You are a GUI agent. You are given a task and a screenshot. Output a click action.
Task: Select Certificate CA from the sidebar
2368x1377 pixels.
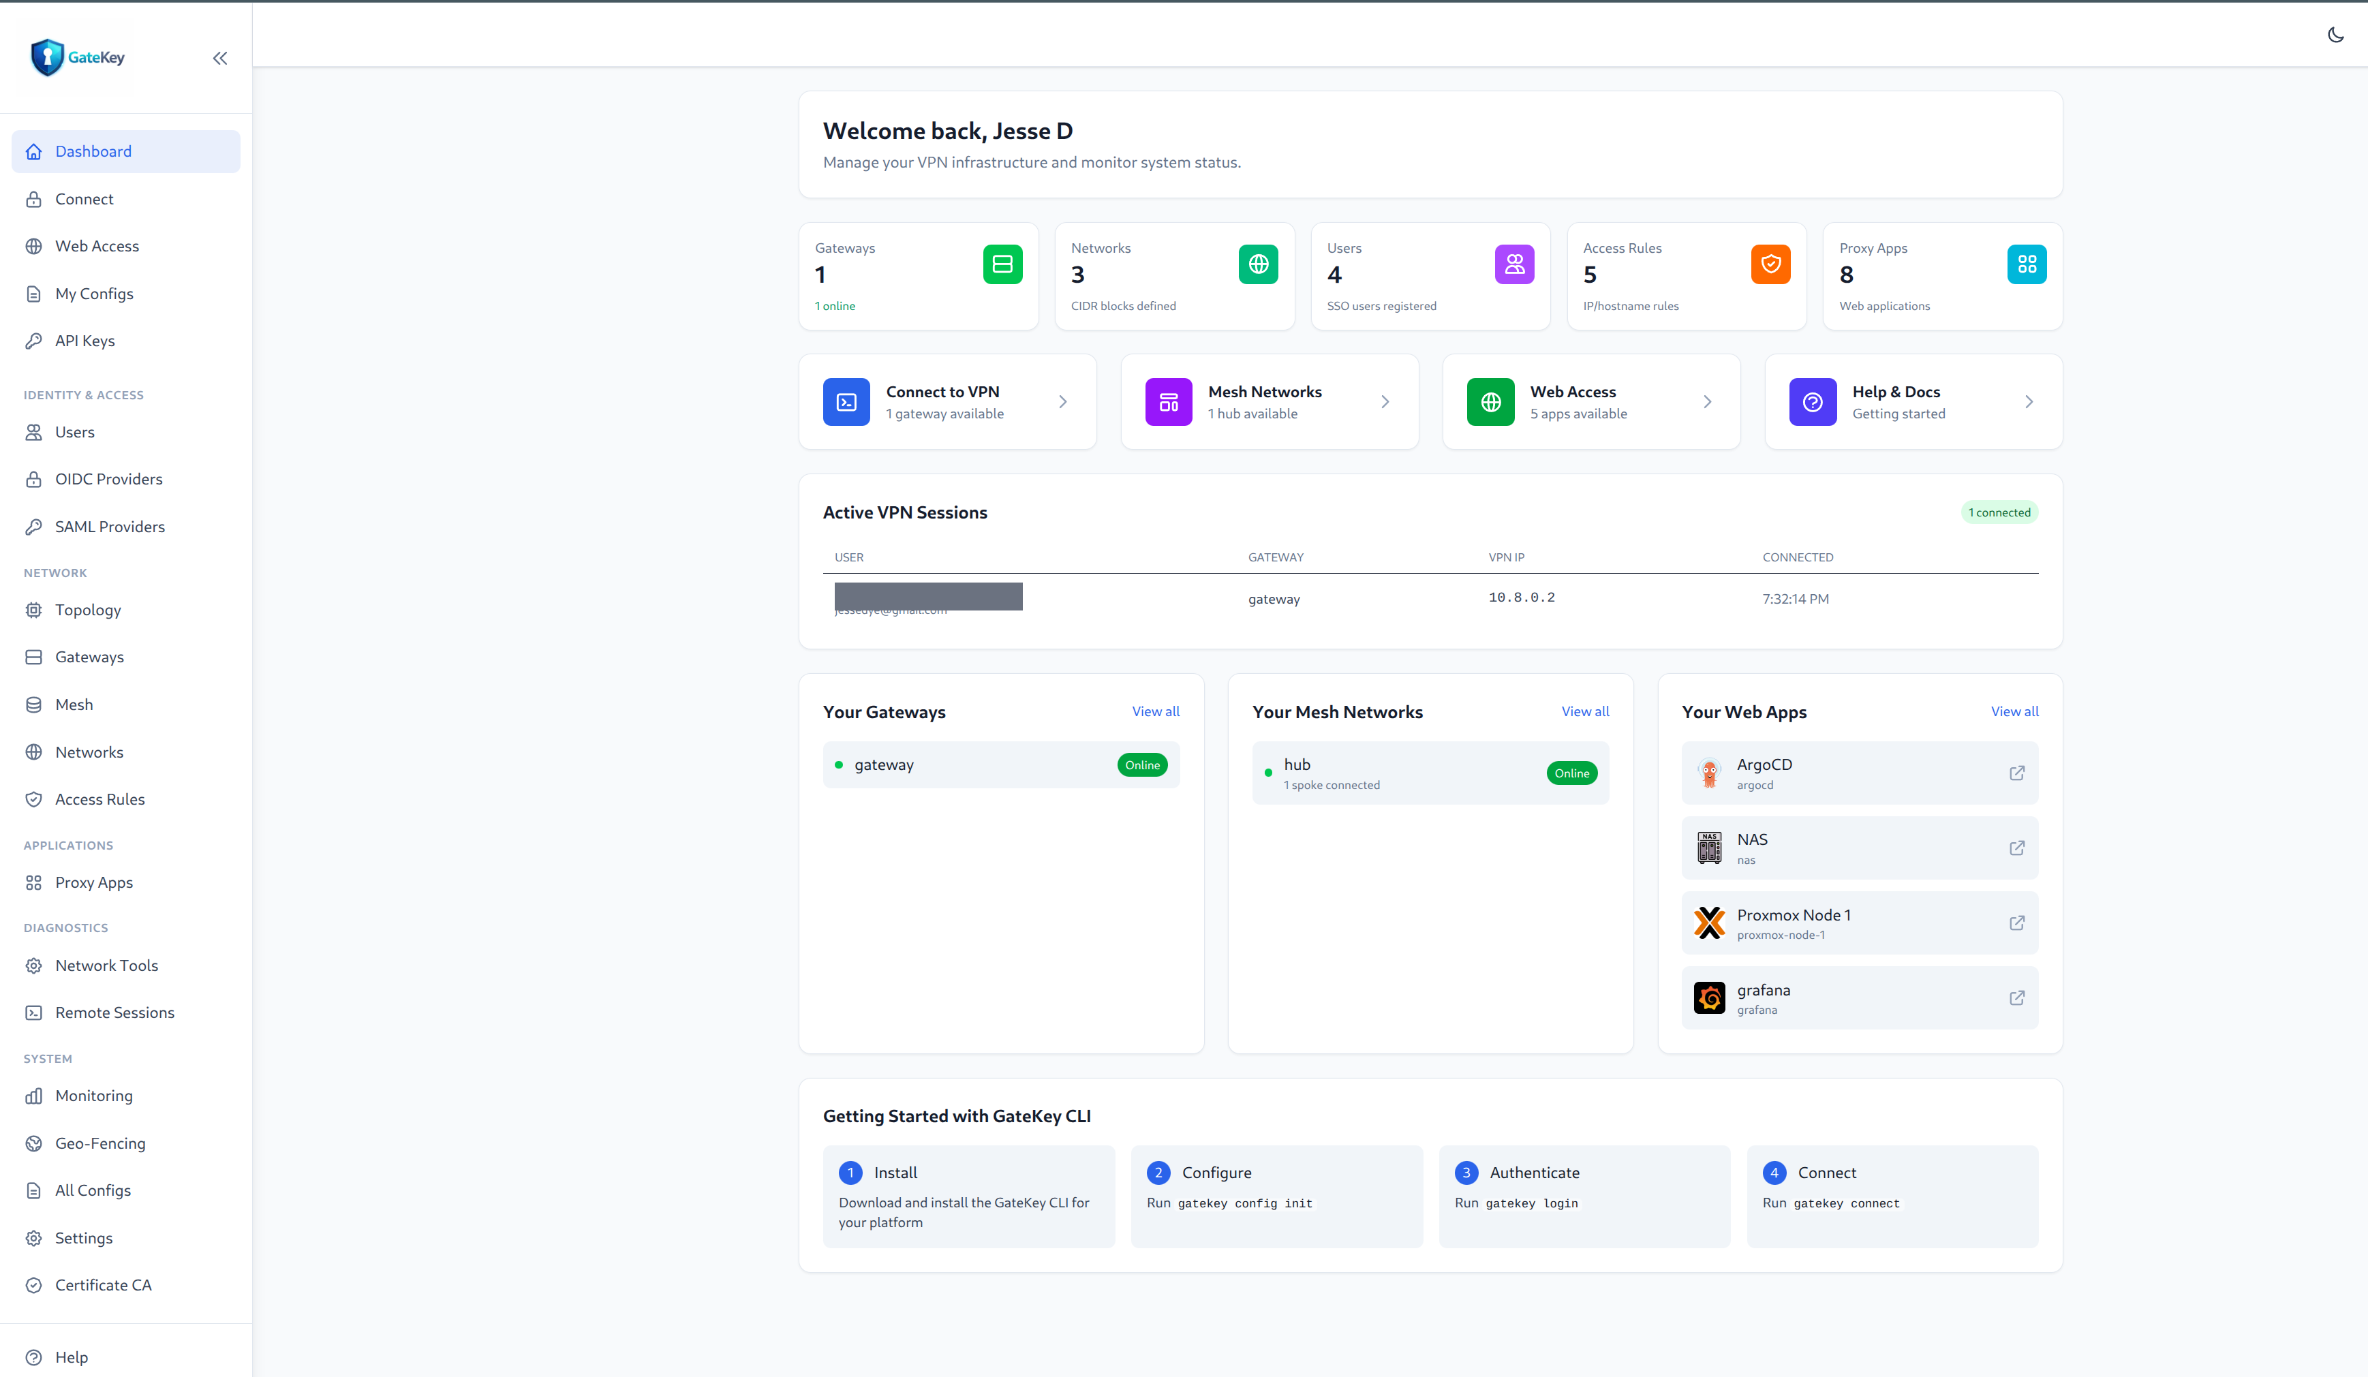coord(102,1285)
